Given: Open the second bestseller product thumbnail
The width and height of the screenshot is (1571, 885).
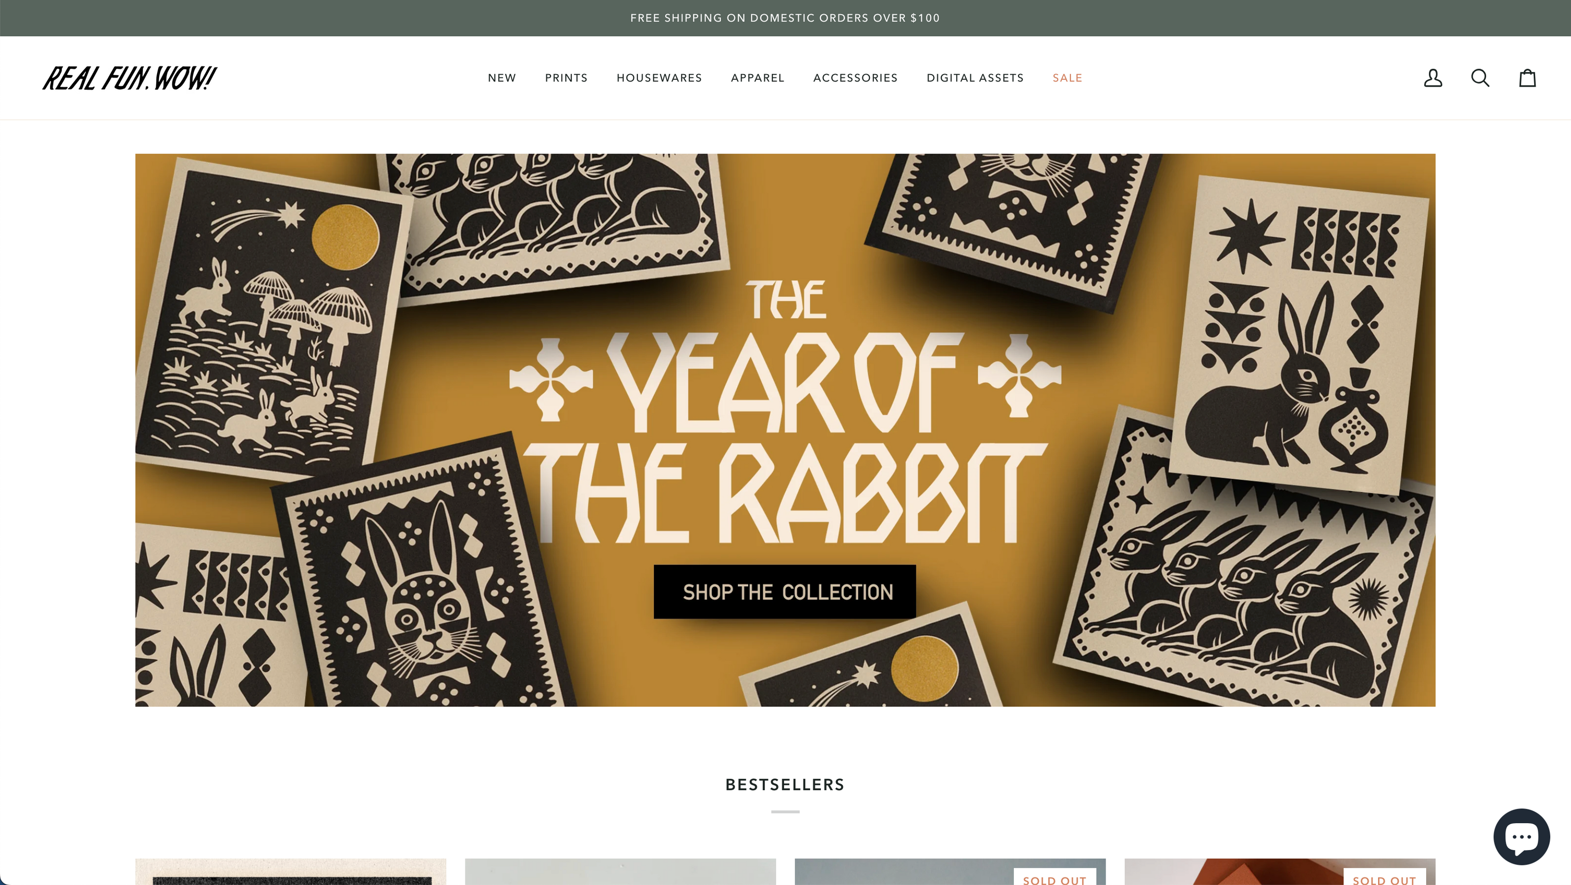Looking at the screenshot, I should point(620,872).
